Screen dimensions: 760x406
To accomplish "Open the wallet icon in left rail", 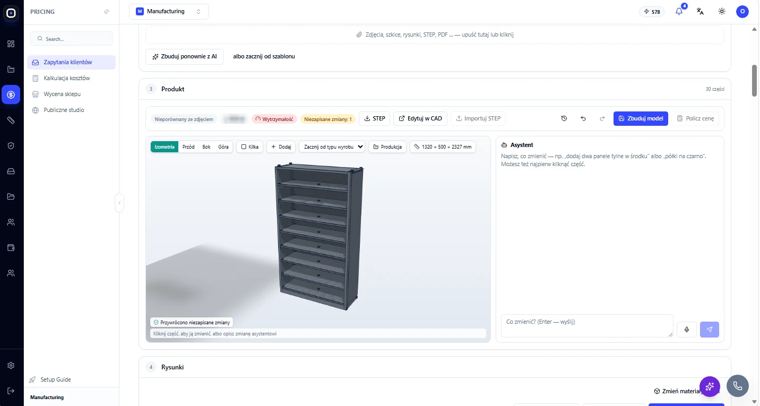I will pos(11,248).
